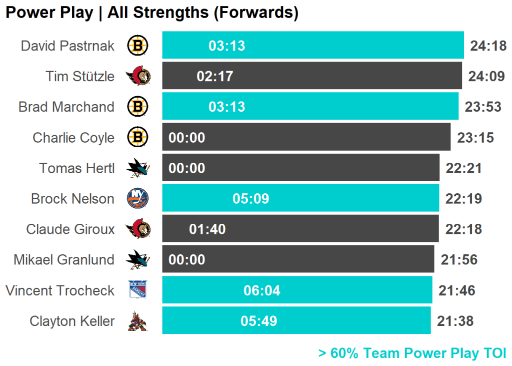Click the Senators logo next to Tim Stützle
Image resolution: width=512 pixels, height=366 pixels.
tap(137, 77)
